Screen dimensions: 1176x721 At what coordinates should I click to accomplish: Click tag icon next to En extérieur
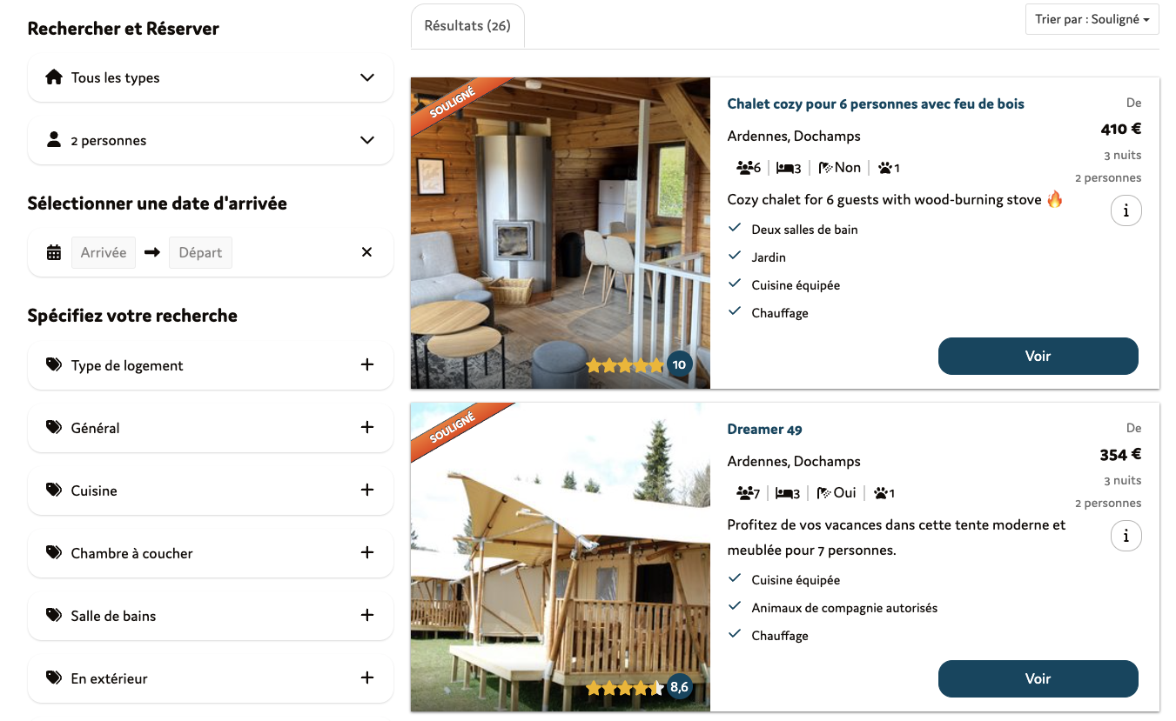[x=54, y=678]
